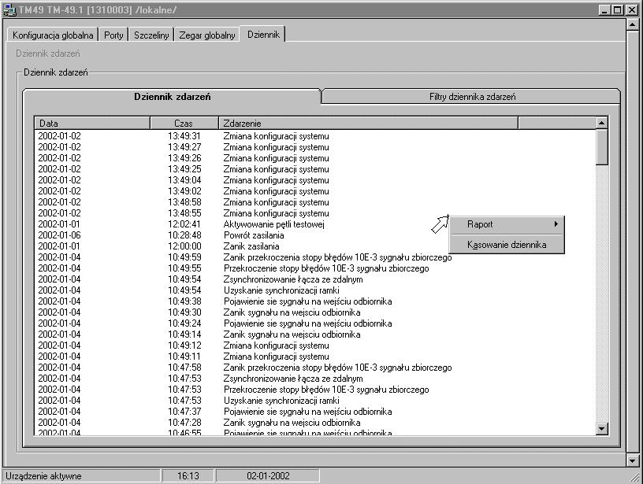Select Zmiana konfiguracji row at 10:49:11
The width and height of the screenshot is (643, 484).
315,357
